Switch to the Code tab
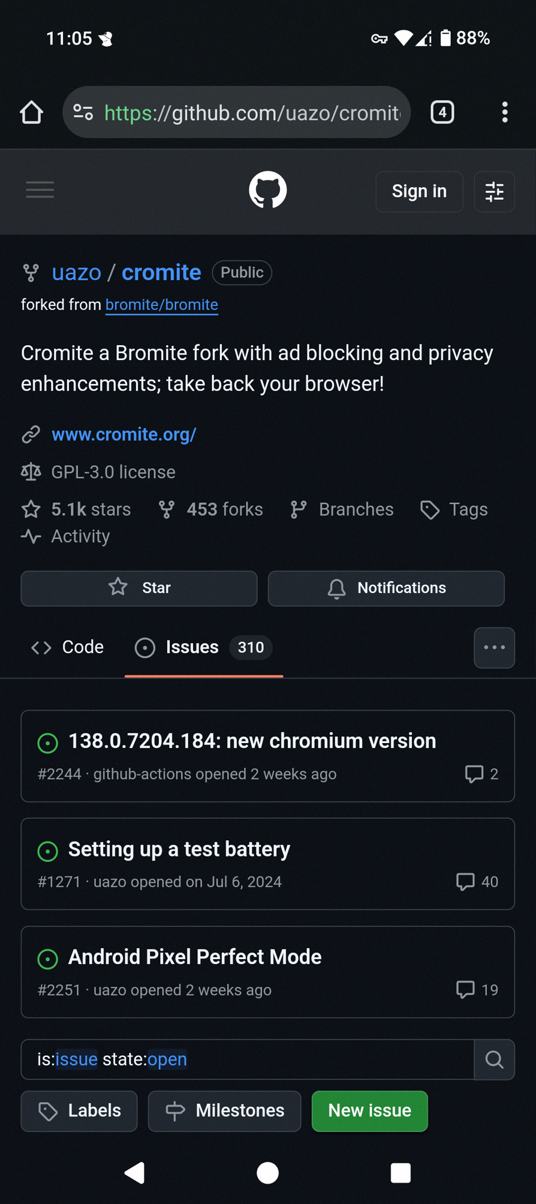536x1204 pixels. pos(68,647)
